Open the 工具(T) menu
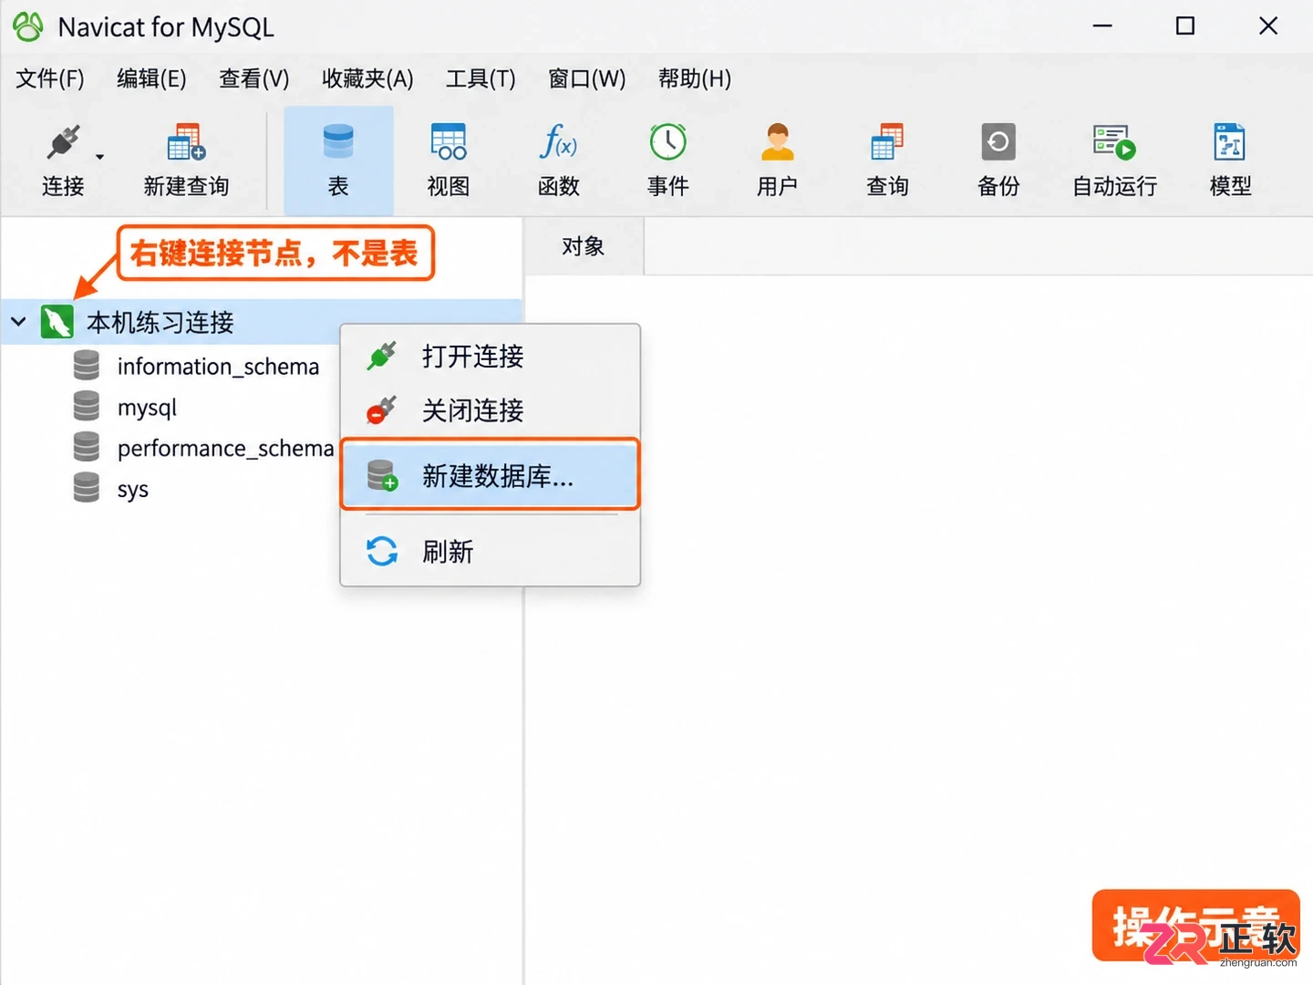The image size is (1313, 985). (481, 78)
